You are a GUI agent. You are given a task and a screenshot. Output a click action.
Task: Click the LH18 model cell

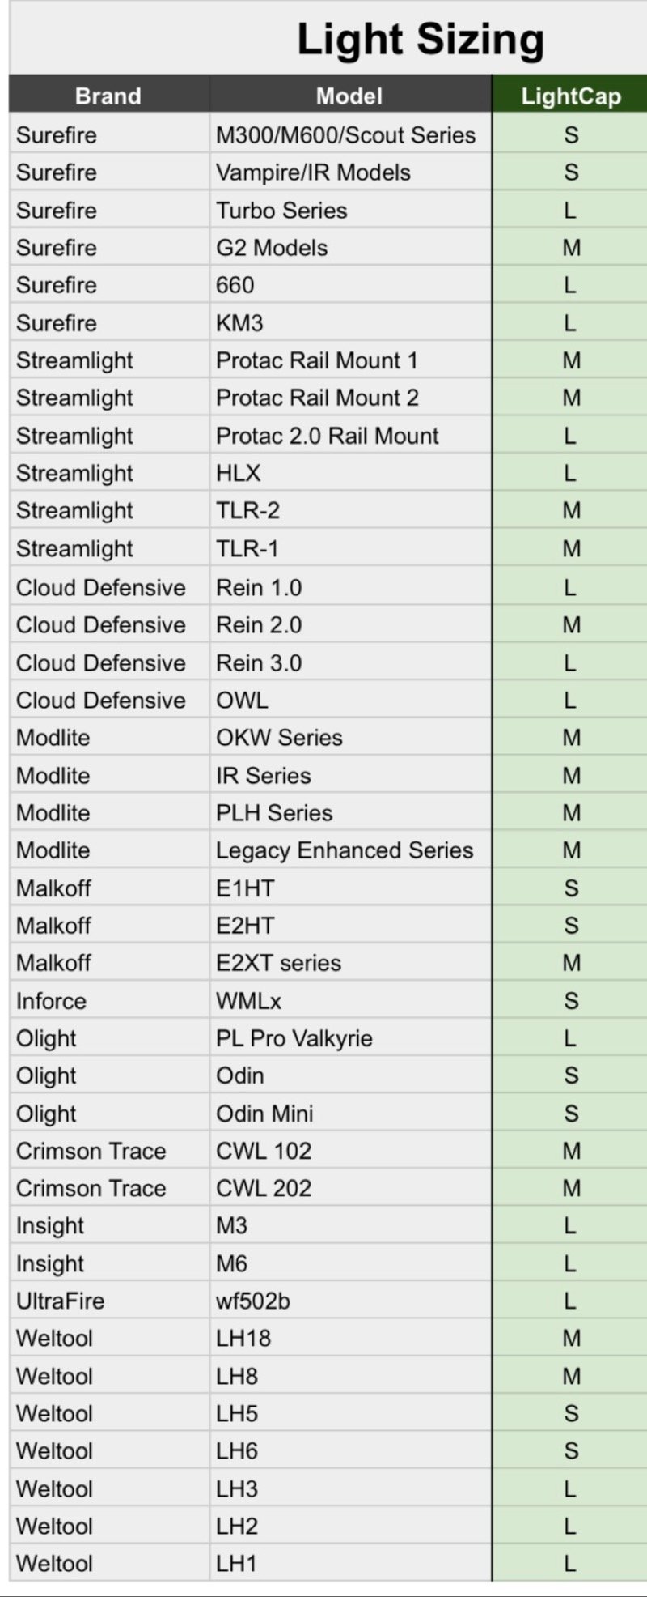[x=243, y=1338]
